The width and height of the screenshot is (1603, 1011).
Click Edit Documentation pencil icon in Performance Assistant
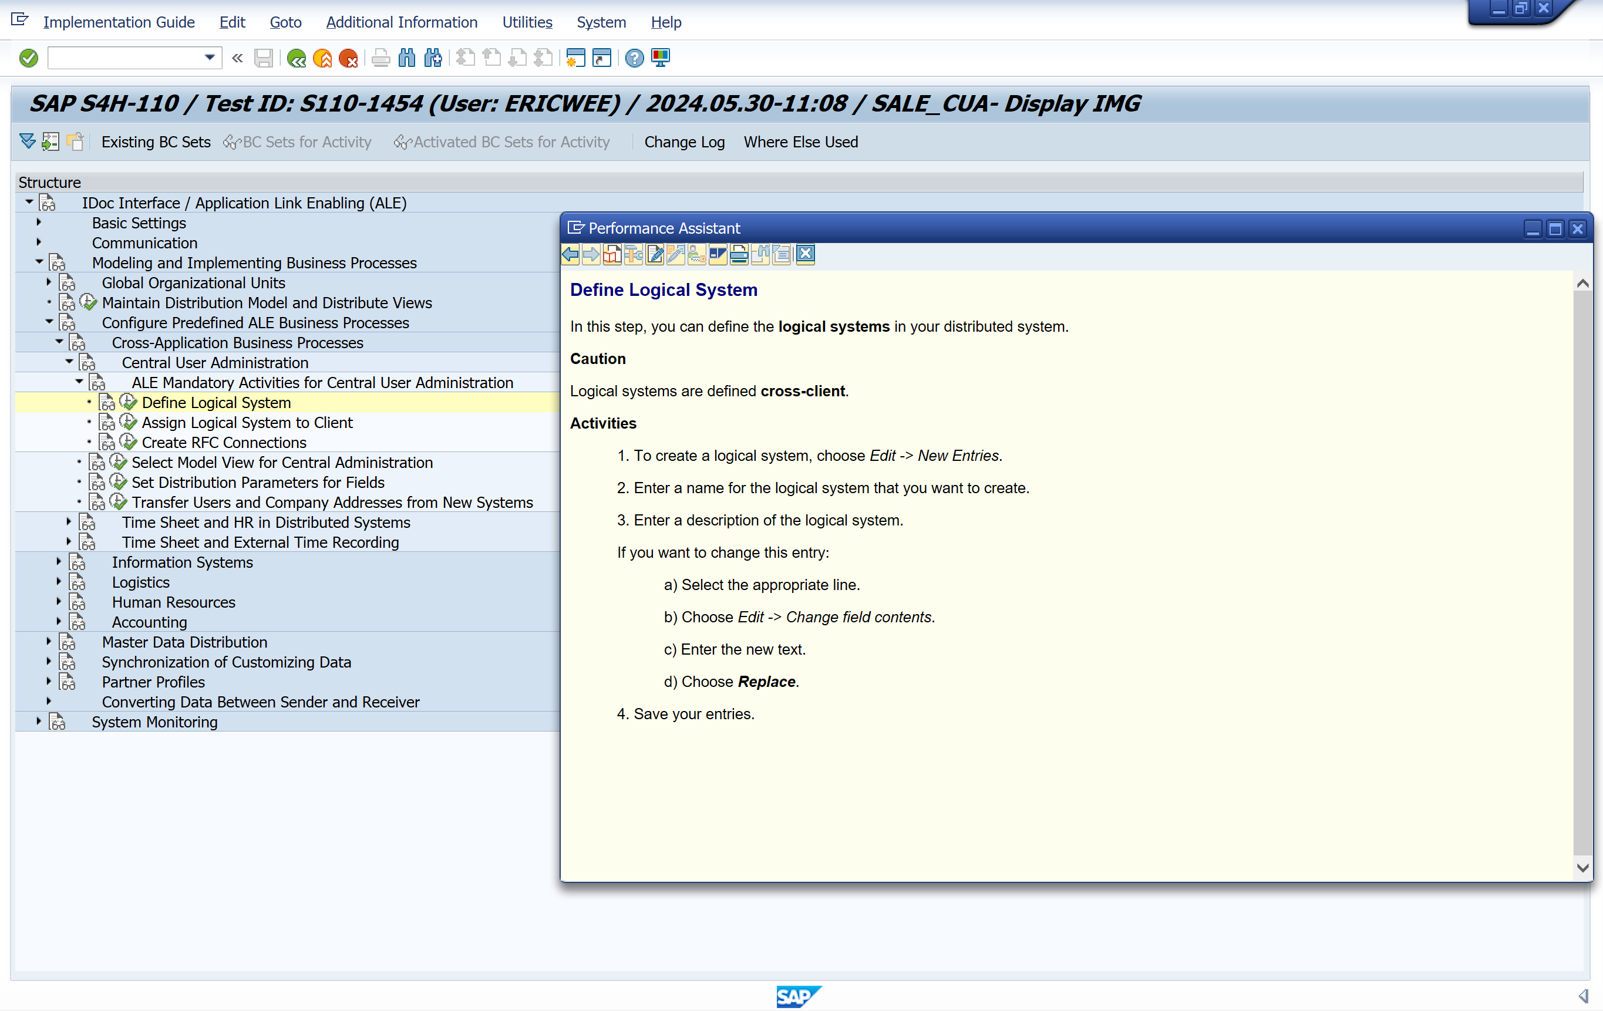click(655, 254)
